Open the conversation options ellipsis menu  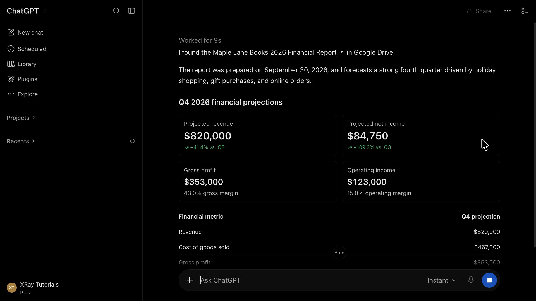tap(508, 11)
